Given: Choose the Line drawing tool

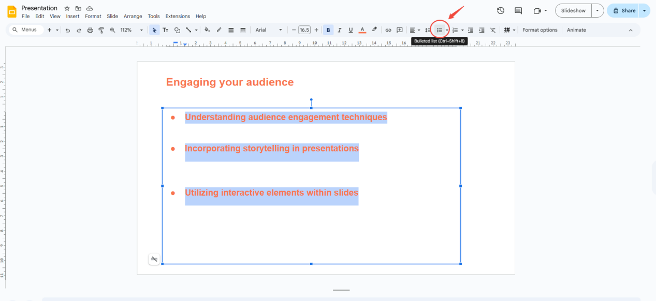Looking at the screenshot, I should tap(189, 30).
